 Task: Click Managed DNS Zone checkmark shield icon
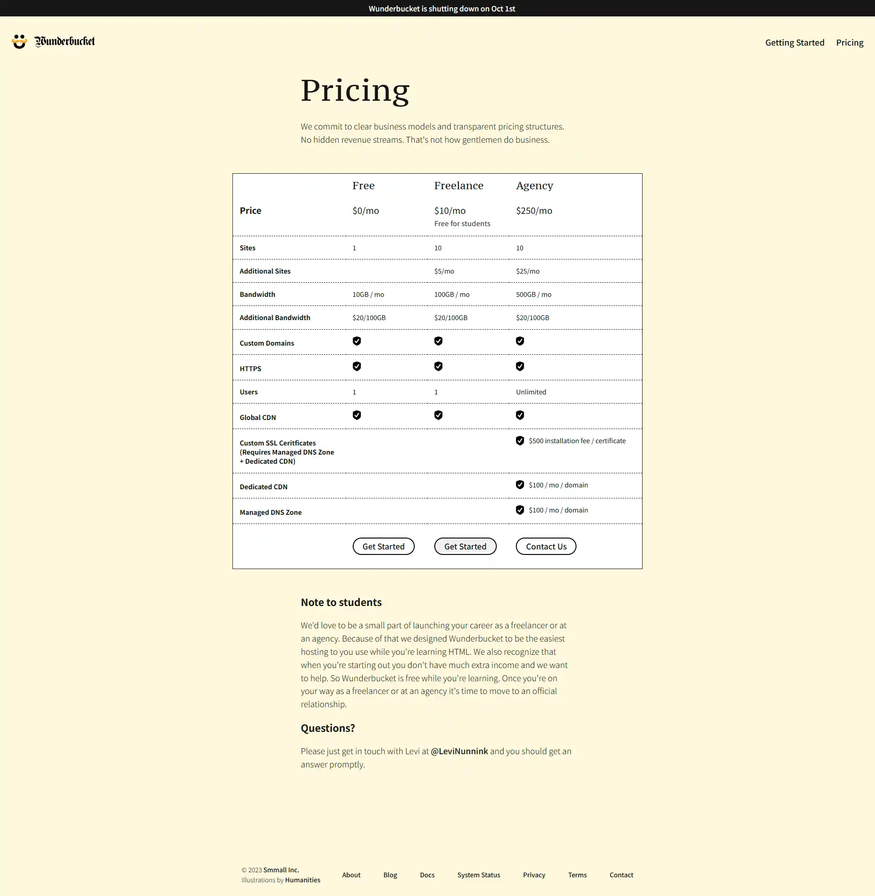click(x=520, y=510)
